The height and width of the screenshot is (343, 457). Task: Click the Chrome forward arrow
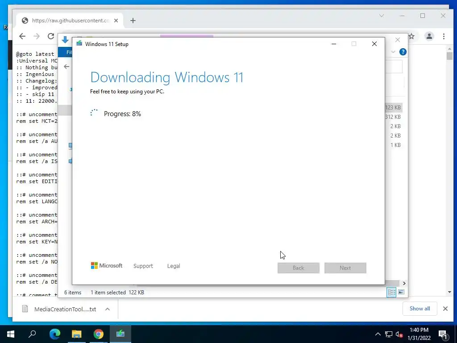click(37, 36)
